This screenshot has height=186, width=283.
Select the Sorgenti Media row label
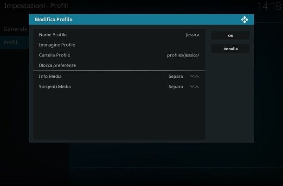(x=55, y=87)
